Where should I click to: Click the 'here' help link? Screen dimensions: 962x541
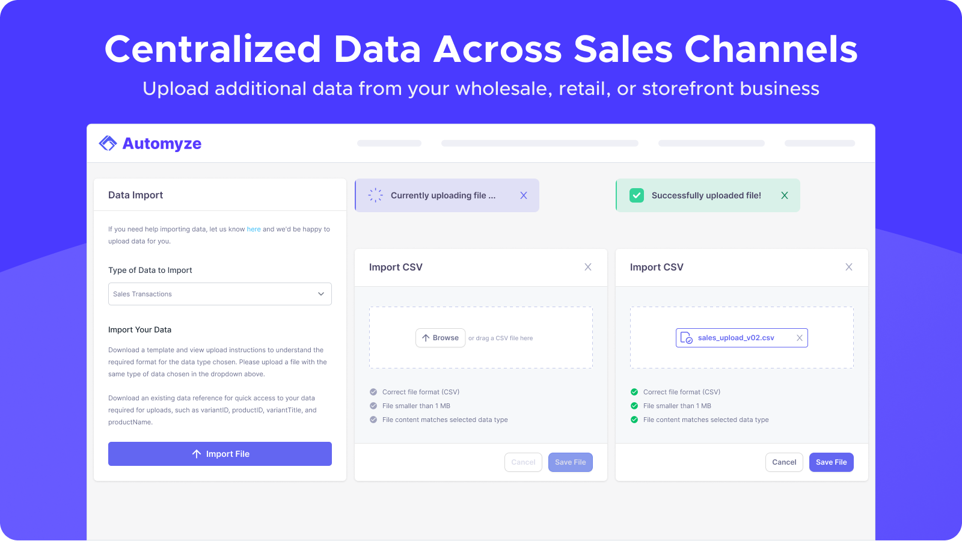(x=254, y=229)
